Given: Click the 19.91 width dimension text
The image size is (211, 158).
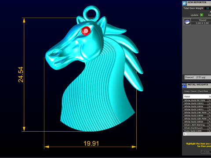Looking at the screenshot, I should [x=91, y=144].
